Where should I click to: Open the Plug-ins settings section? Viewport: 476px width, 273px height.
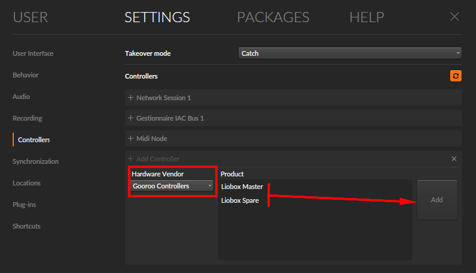(x=24, y=205)
